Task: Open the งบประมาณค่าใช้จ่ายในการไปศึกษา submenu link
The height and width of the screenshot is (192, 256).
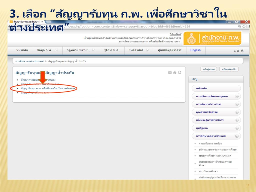Action: [215, 163]
